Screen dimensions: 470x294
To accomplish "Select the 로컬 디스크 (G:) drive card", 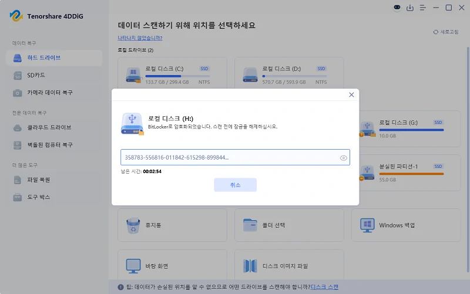I will (409, 129).
